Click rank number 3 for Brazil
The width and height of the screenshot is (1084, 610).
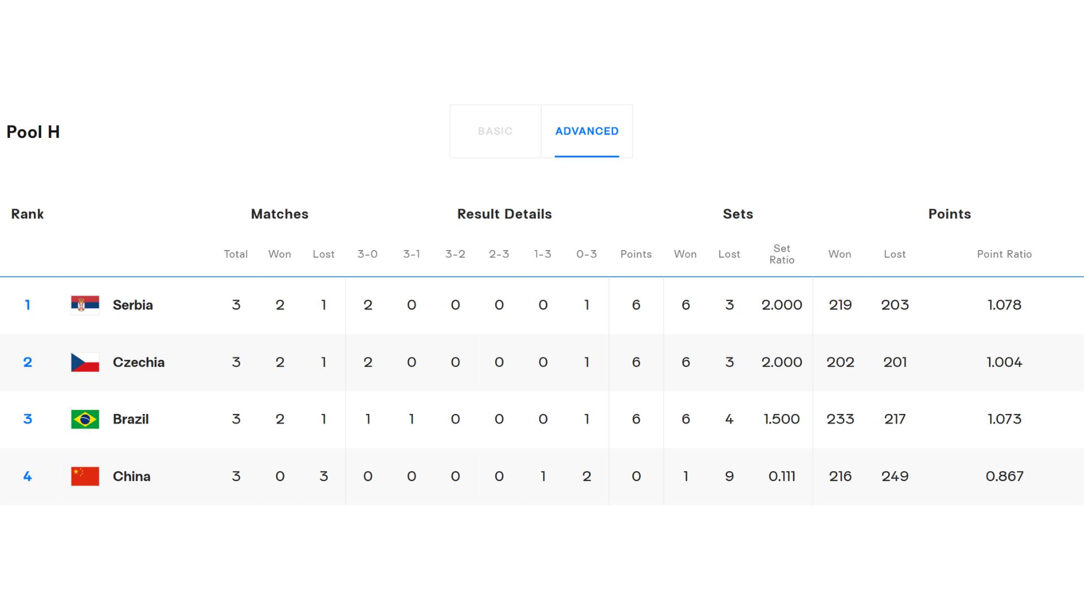(x=27, y=419)
